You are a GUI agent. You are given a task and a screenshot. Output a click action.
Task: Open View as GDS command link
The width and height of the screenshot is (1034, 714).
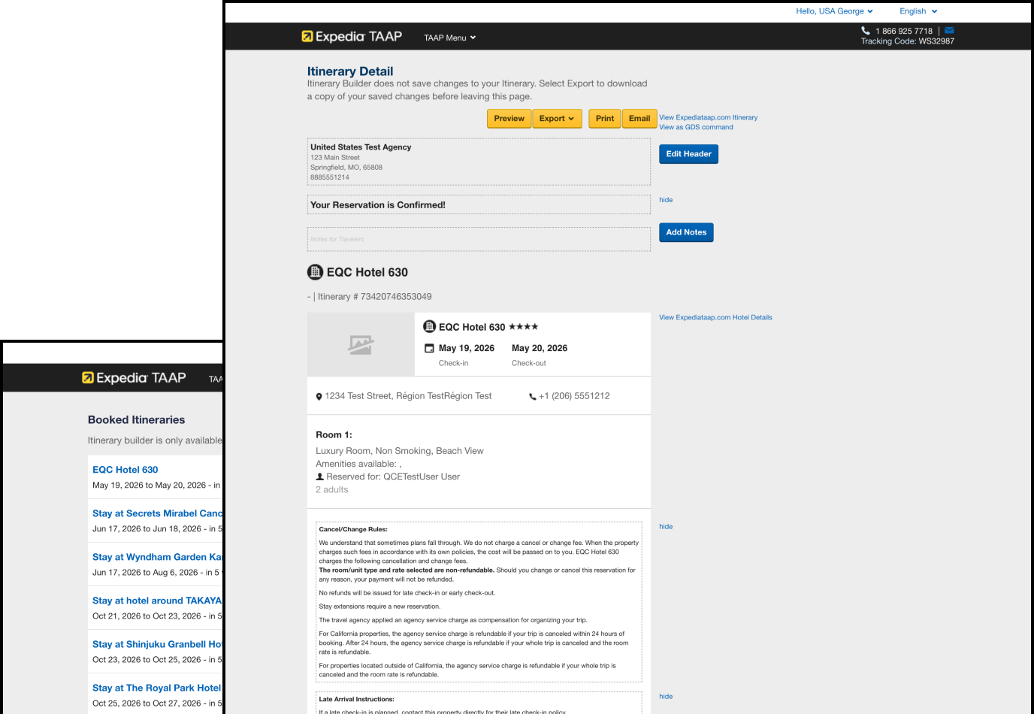(696, 127)
